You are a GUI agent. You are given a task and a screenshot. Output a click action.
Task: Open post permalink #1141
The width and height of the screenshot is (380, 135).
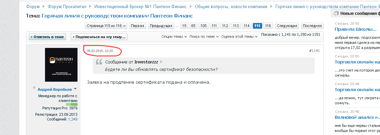click(314, 51)
